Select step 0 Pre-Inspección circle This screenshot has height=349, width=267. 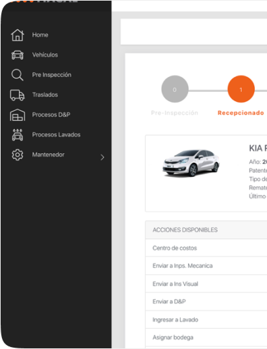click(175, 89)
